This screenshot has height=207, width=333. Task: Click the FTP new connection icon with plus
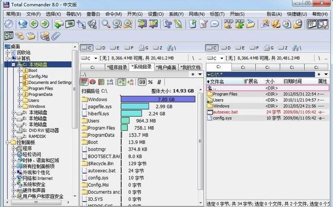pyautogui.click(x=239, y=24)
